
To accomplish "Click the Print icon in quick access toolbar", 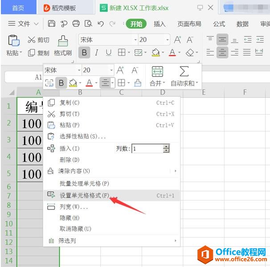I will pyautogui.click(x=76, y=24).
